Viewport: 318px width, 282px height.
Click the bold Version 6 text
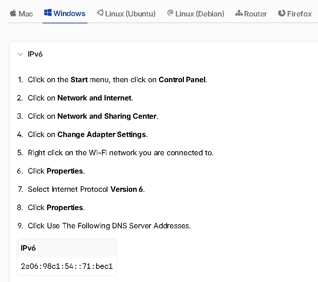[x=126, y=189]
